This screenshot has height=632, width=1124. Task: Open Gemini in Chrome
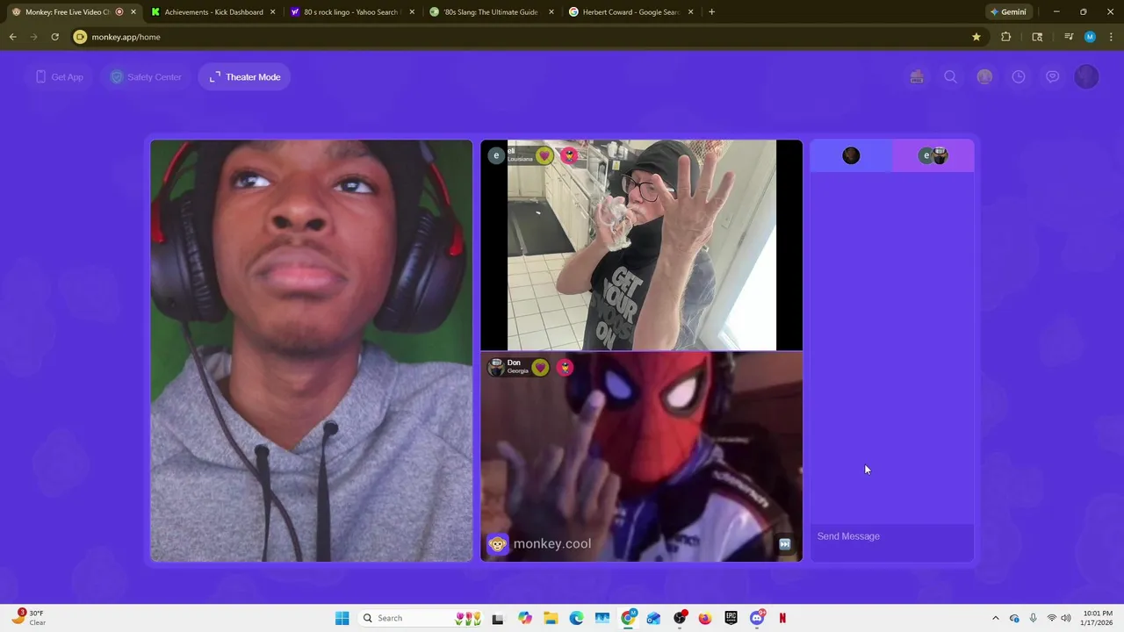[x=1008, y=12]
